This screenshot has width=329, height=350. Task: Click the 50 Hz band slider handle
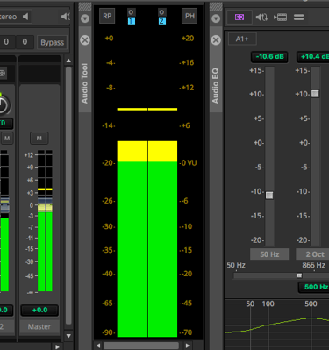269,196
